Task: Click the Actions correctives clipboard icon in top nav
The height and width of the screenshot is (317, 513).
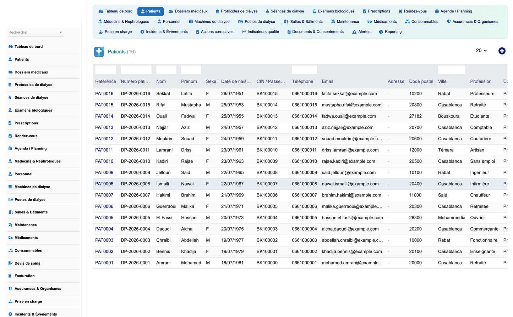Action: [198, 32]
